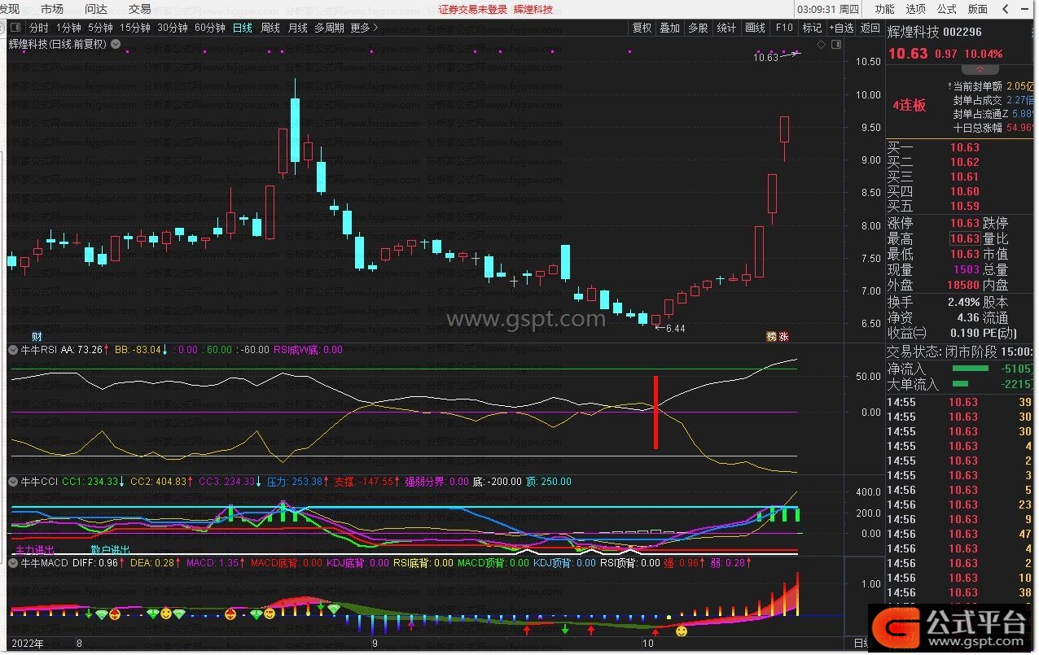Screen dimensions: 1039x655
Task: Click the 涨 badge at chart bottom
Action: [784, 336]
